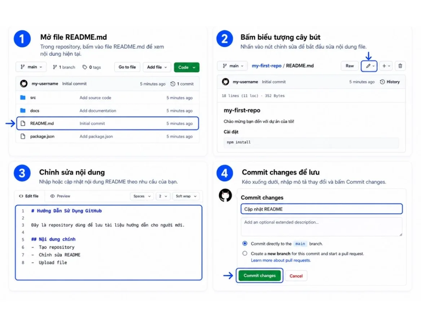This screenshot has width=421, height=324.
Task: Open the README.md file row
Action: coord(108,123)
